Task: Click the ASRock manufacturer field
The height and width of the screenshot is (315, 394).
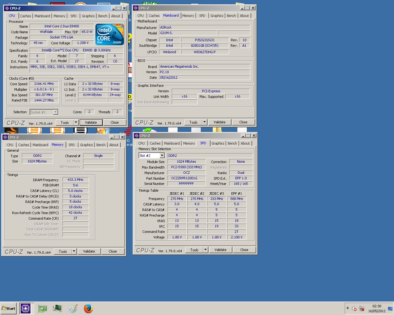Action: click(x=205, y=27)
